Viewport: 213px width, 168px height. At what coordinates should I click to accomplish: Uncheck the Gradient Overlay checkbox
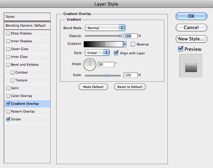coord(8,103)
